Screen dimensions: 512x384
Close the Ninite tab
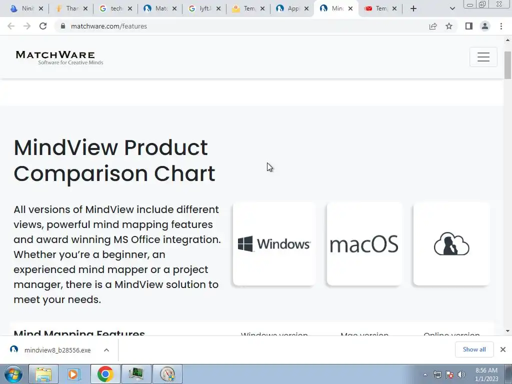(x=41, y=8)
